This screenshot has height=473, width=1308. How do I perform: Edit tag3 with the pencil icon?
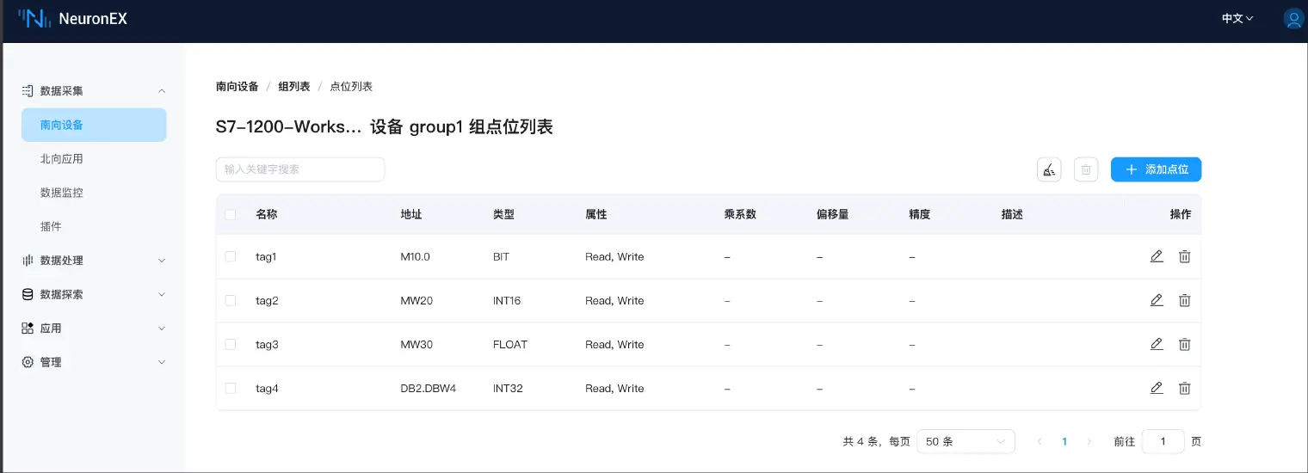click(1157, 344)
